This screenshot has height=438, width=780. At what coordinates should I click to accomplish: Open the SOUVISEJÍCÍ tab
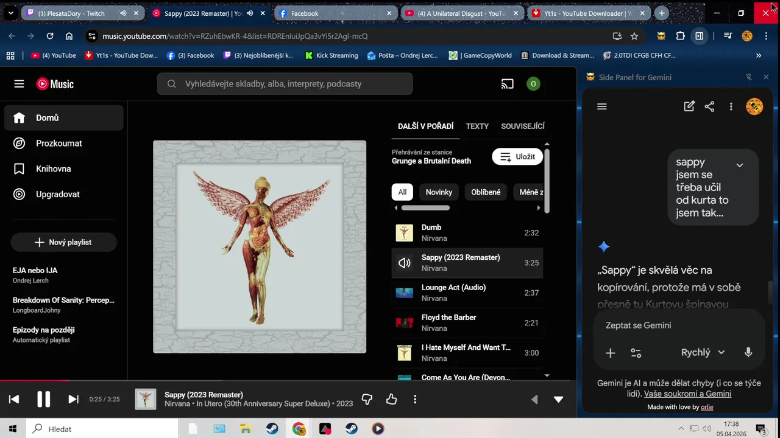coord(523,126)
